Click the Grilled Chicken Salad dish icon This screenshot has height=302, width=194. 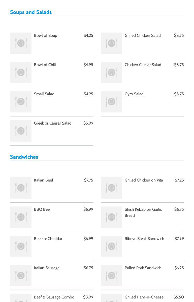tap(111, 43)
